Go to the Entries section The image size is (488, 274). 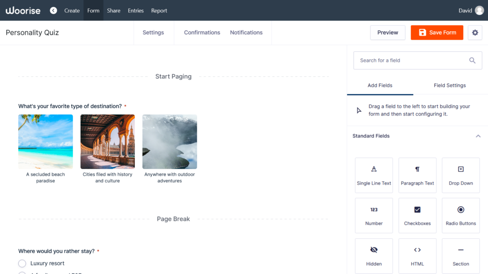(136, 10)
